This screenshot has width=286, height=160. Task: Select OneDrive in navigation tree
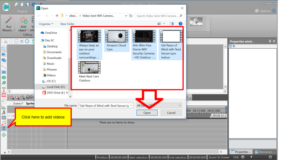pos(49,32)
